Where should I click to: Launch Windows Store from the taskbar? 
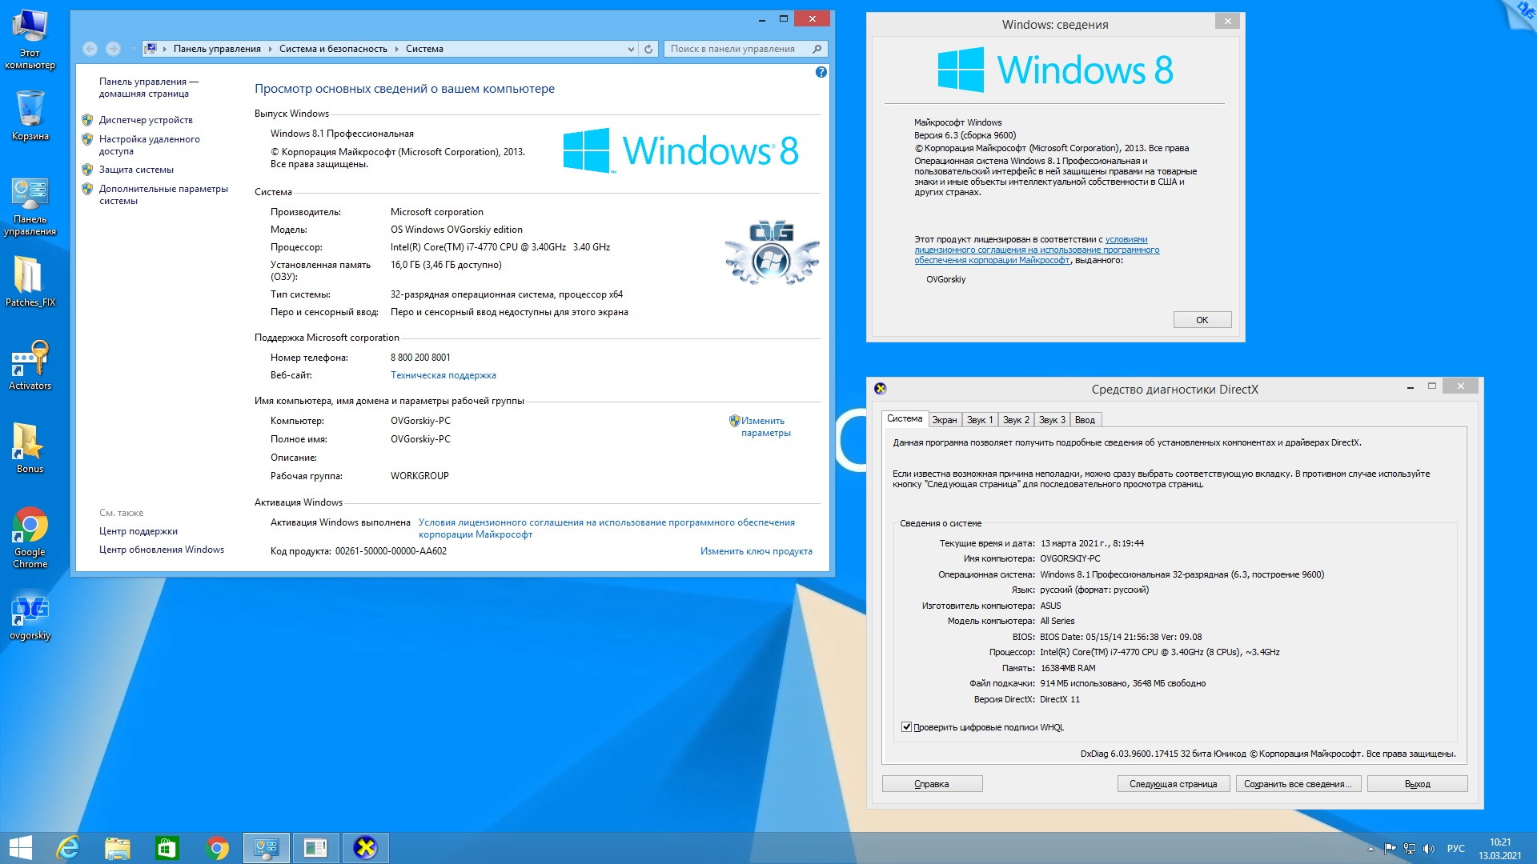[x=167, y=847]
